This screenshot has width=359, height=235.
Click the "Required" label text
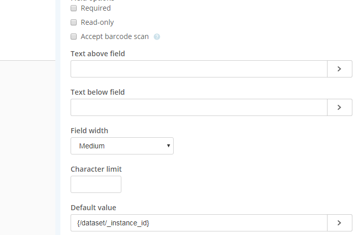[x=95, y=8]
